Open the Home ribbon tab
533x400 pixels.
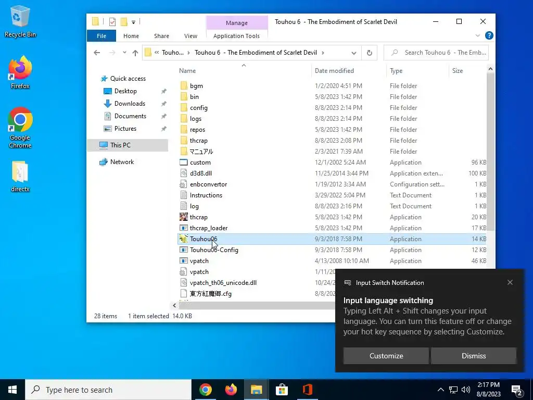(131, 36)
